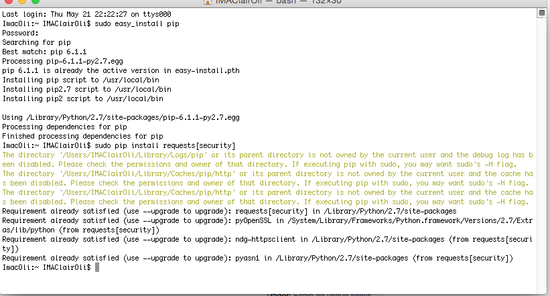Click the pyasn1 requirement satisfied line
550x296 pixels.
pyautogui.click(x=257, y=258)
